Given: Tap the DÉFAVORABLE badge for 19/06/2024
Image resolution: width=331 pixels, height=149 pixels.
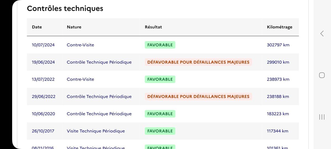Looking at the screenshot, I should [198, 62].
